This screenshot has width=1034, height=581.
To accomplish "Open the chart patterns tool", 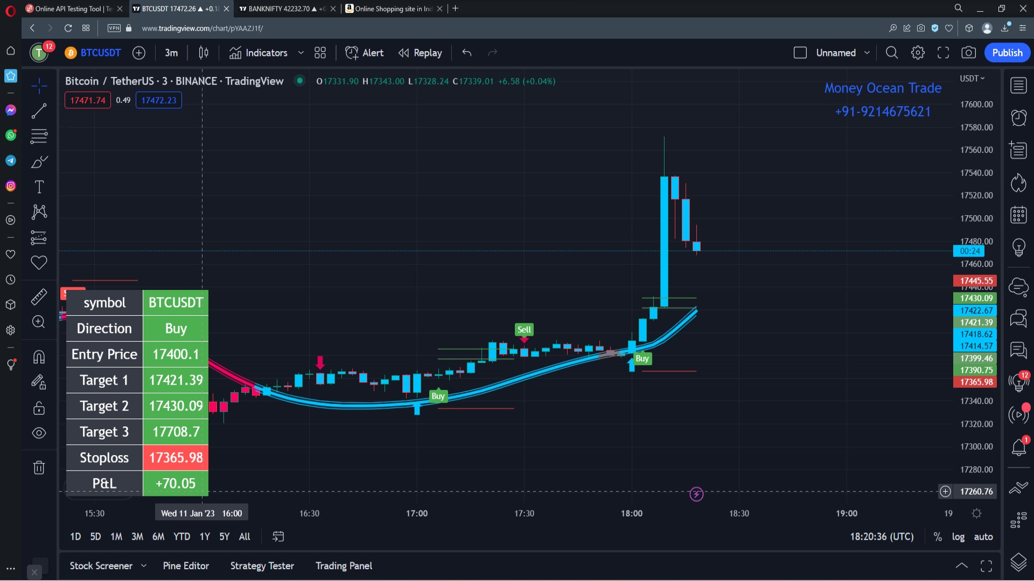I will click(39, 212).
